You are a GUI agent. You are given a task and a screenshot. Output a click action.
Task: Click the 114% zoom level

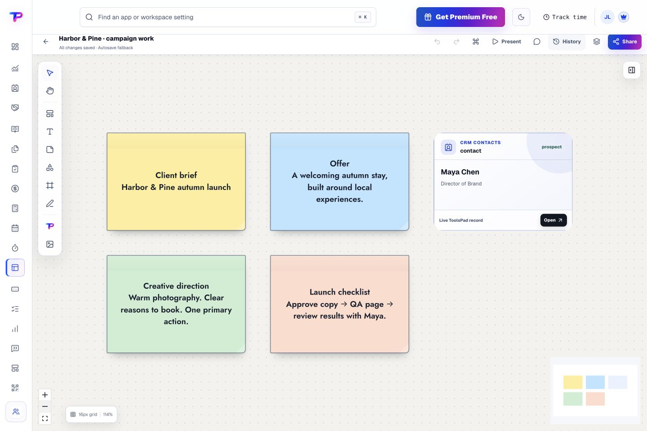tap(108, 414)
